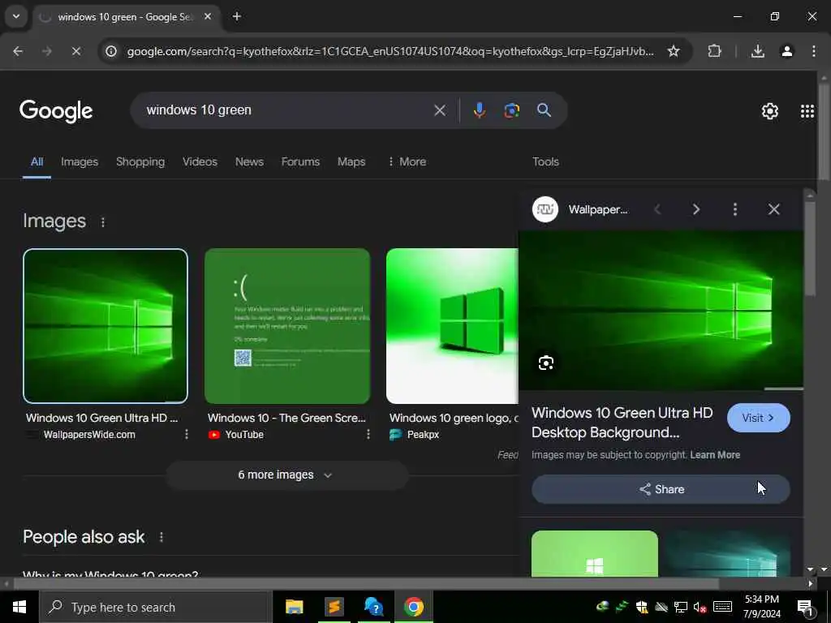Open the teal Windows related image
The image size is (831, 623).
pyautogui.click(x=727, y=553)
